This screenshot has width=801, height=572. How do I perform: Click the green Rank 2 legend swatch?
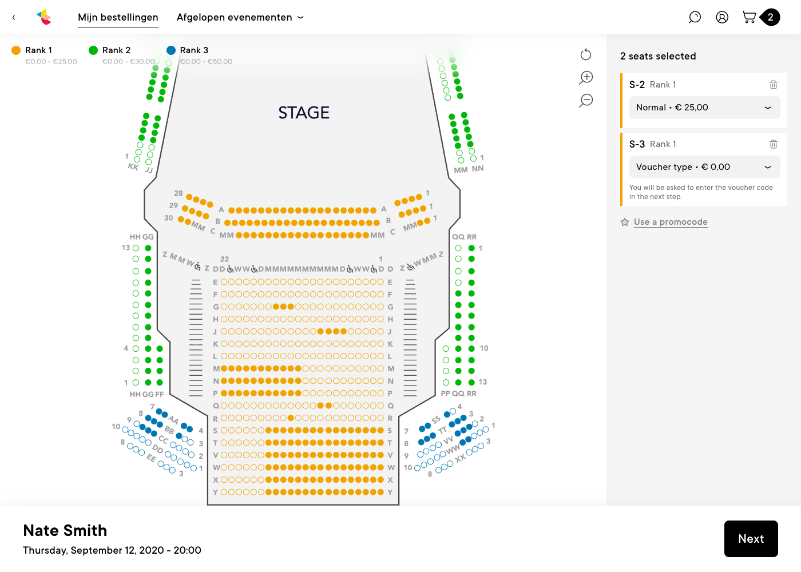click(93, 50)
